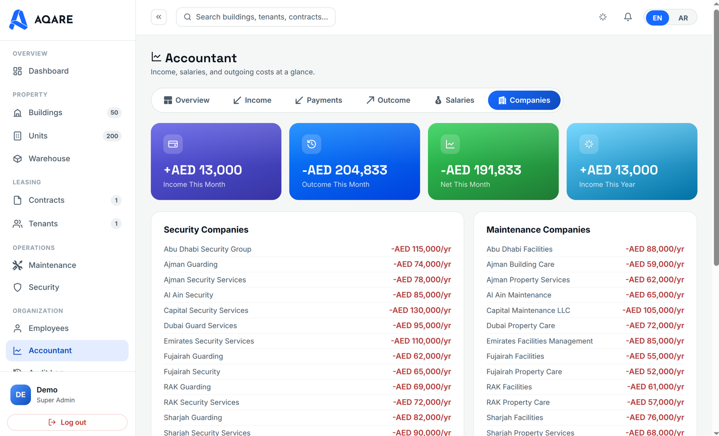
Task: Click the search buildings, tenants, contracts field
Action: [256, 17]
